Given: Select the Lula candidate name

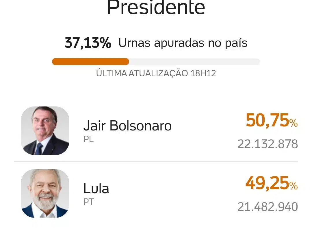Looking at the screenshot, I should (x=96, y=188).
